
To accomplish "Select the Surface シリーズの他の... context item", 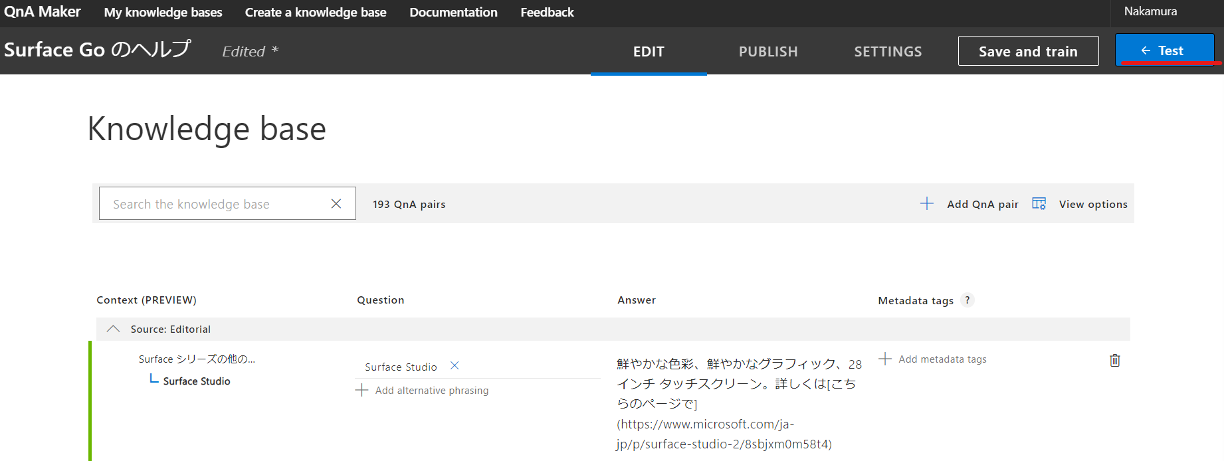I will point(197,359).
